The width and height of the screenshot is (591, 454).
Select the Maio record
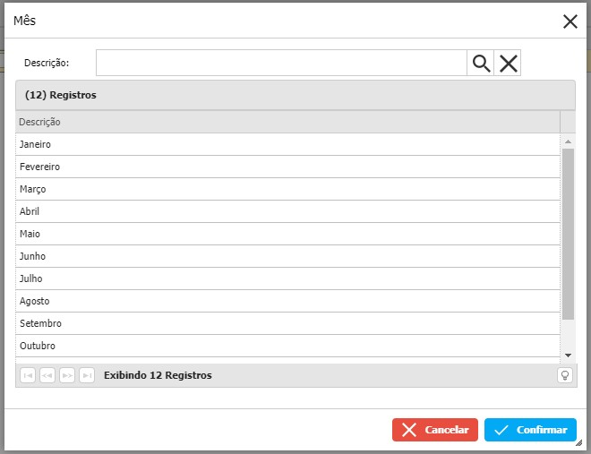pos(287,234)
